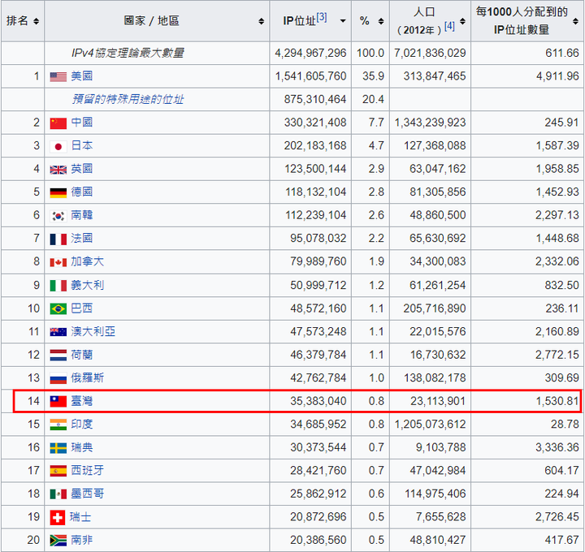Open the 瑞士 country link
The height and width of the screenshot is (552, 585).
[80, 517]
